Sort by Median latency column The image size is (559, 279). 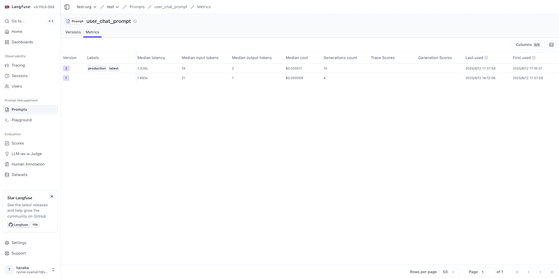[151, 58]
